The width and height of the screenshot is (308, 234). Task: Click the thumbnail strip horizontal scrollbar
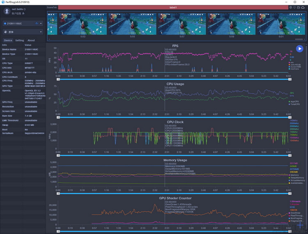[299, 39]
